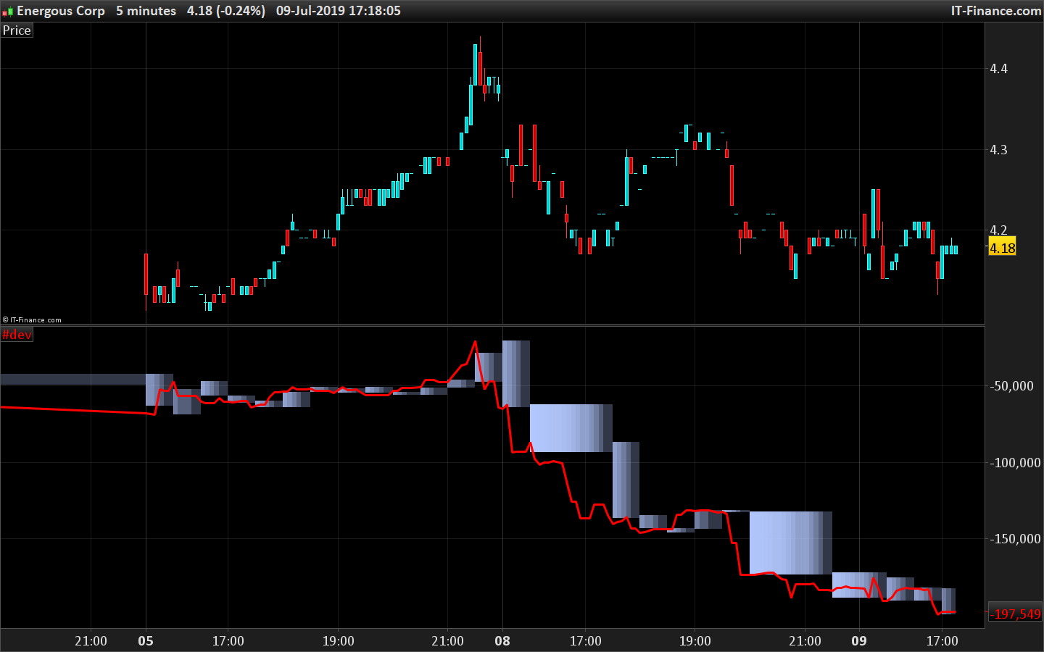Click the #dev indicator panel label

coord(17,335)
